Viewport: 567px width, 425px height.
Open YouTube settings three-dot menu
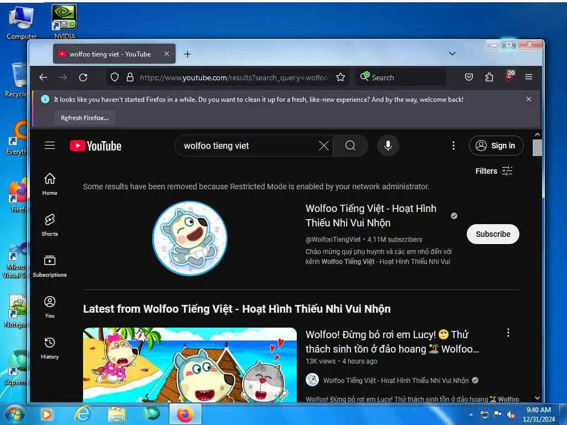[453, 146]
